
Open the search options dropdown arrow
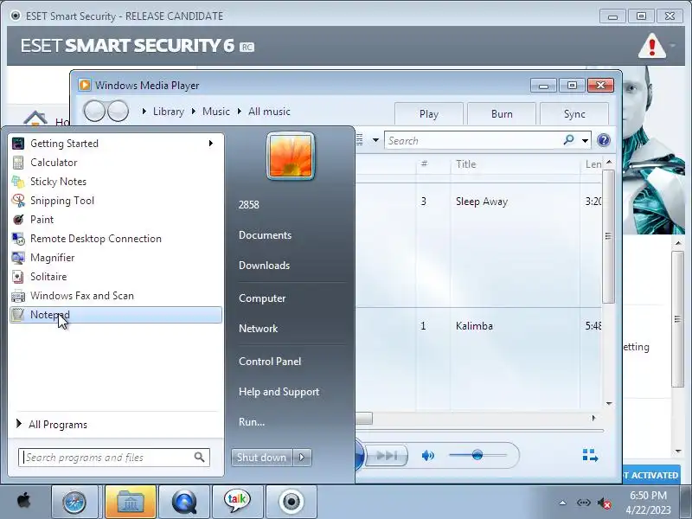click(585, 141)
